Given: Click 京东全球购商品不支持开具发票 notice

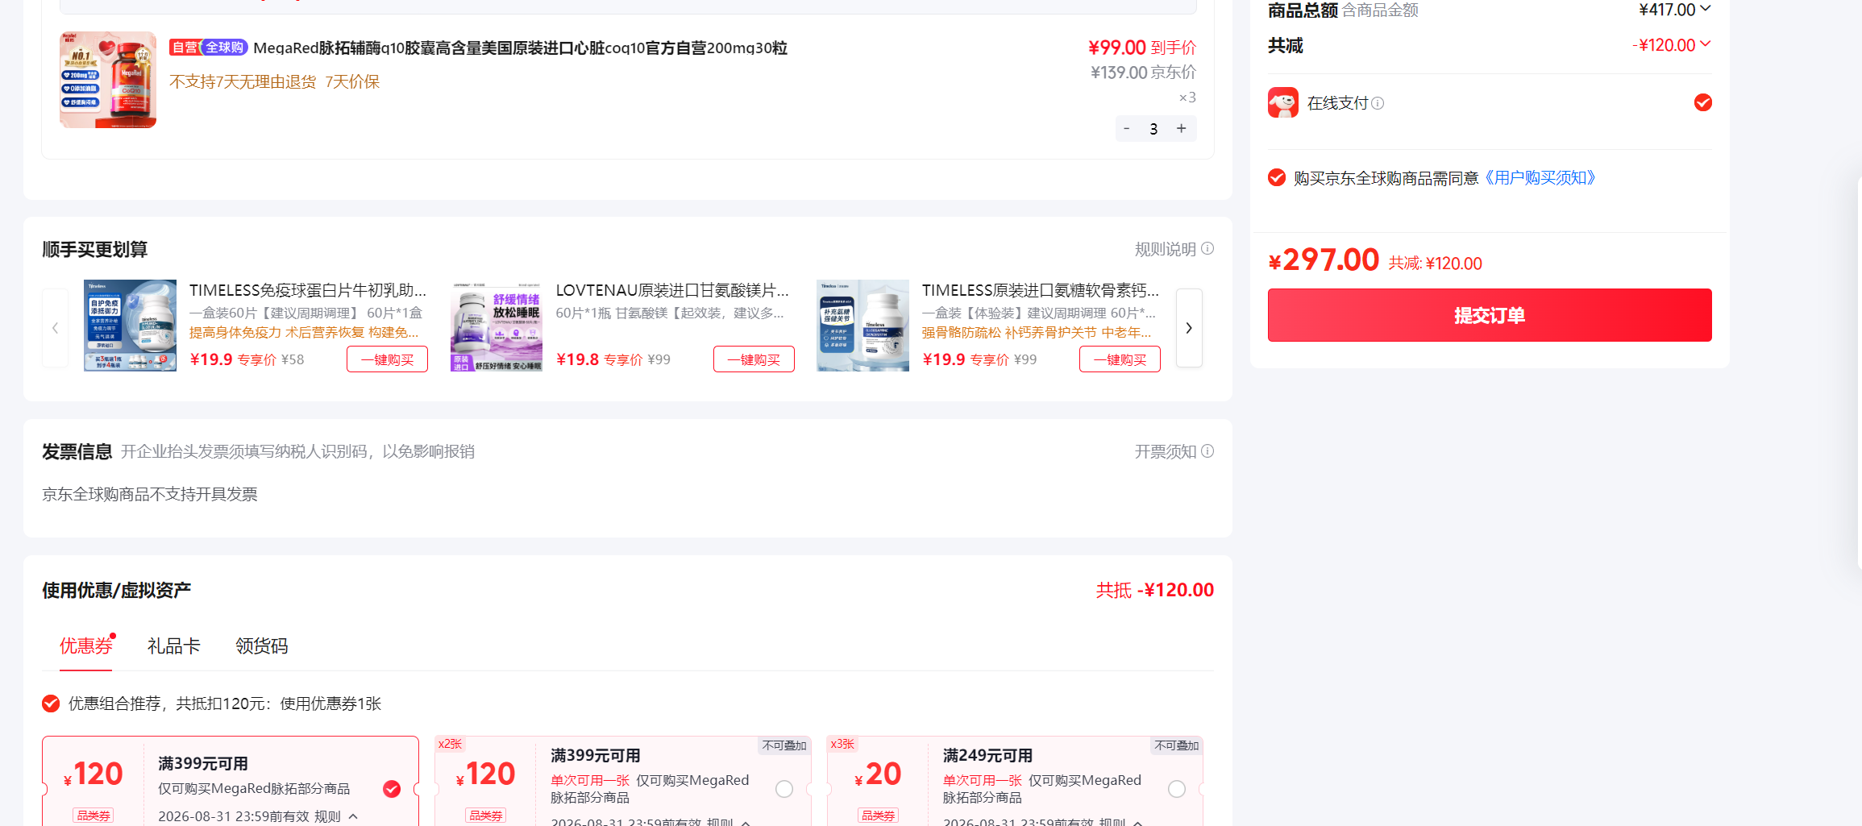Looking at the screenshot, I should 150,494.
